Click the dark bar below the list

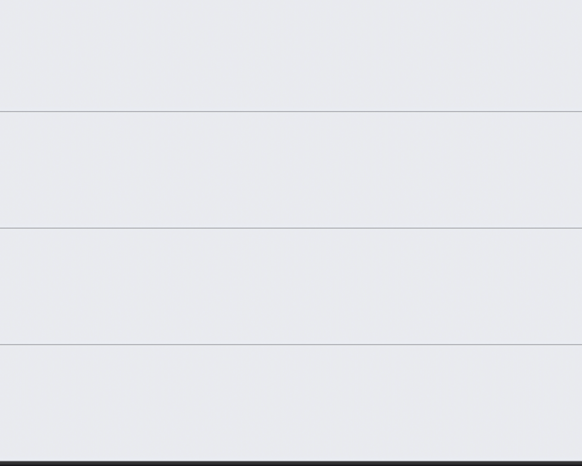(291, 464)
